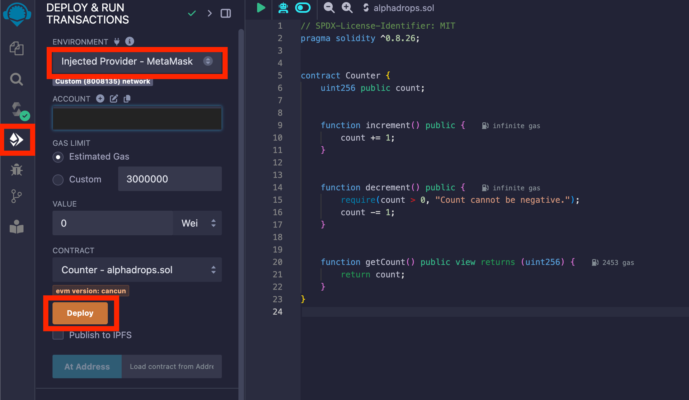The height and width of the screenshot is (400, 689).
Task: Zoom in the editor font
Action: (347, 8)
